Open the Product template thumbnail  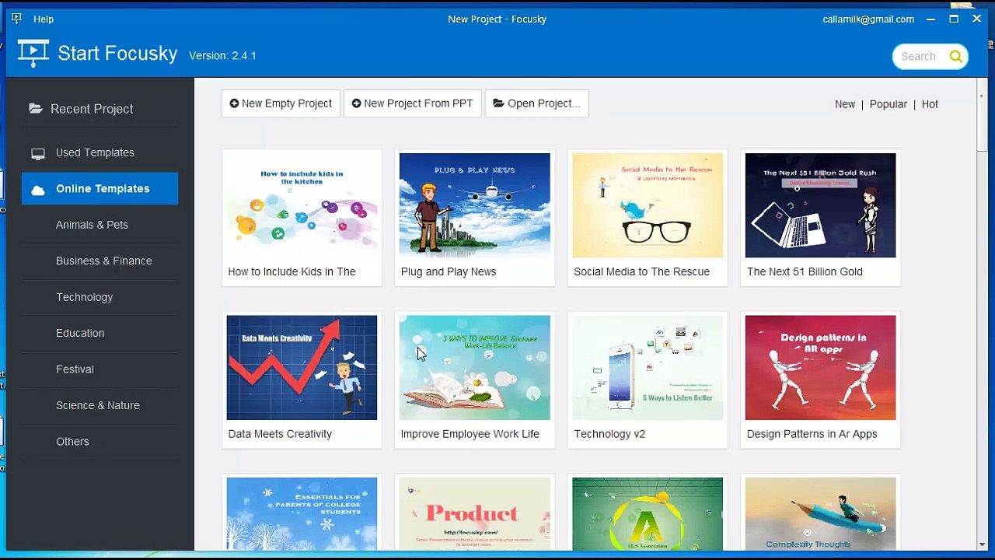point(474,514)
